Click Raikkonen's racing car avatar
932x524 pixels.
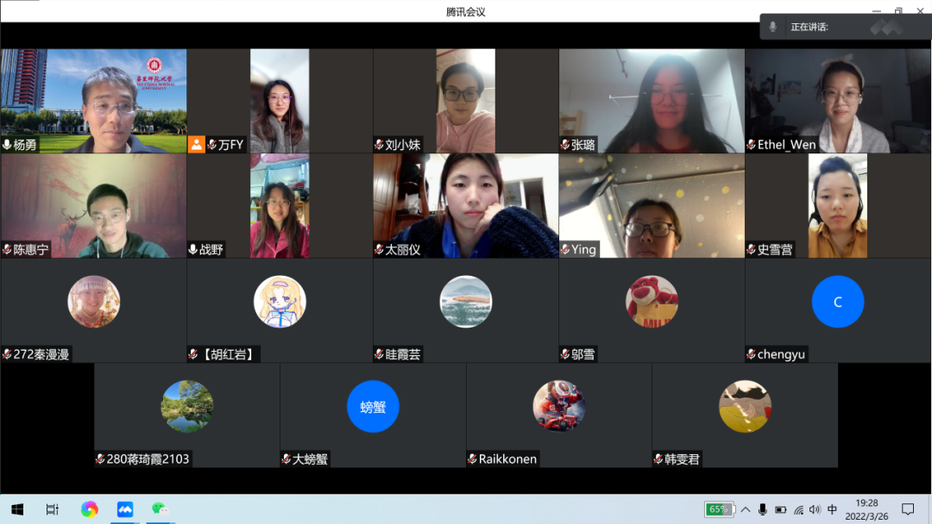coord(558,406)
